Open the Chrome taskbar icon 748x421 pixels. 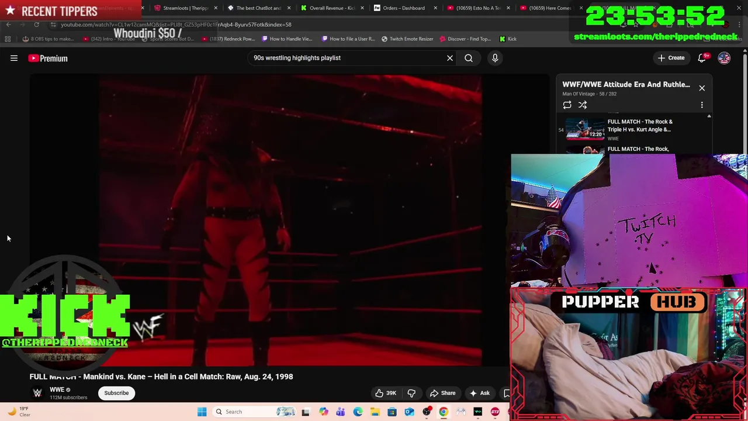pyautogui.click(x=444, y=412)
